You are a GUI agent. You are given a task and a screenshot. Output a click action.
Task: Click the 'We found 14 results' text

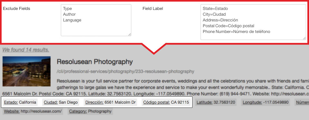pos(26,50)
